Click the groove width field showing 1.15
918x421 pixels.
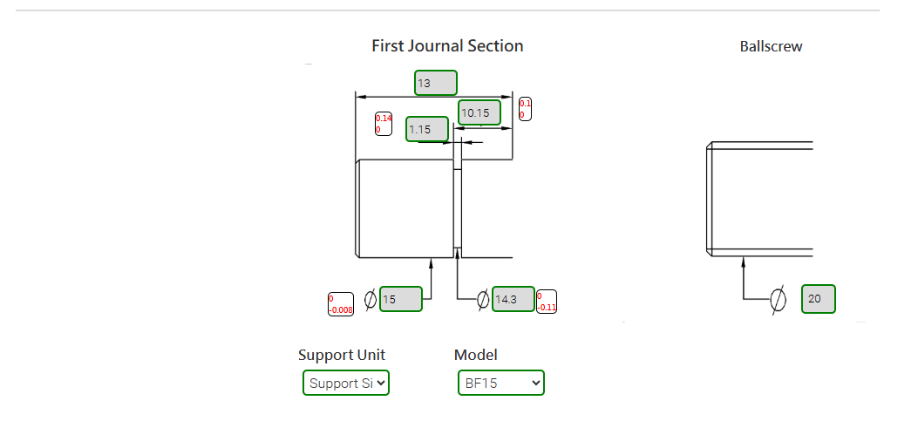(427, 129)
